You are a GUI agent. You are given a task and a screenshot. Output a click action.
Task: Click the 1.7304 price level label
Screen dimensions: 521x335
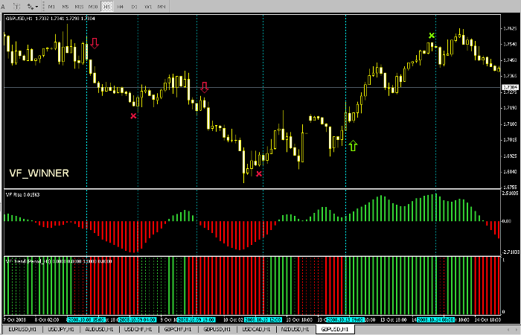(x=510, y=88)
